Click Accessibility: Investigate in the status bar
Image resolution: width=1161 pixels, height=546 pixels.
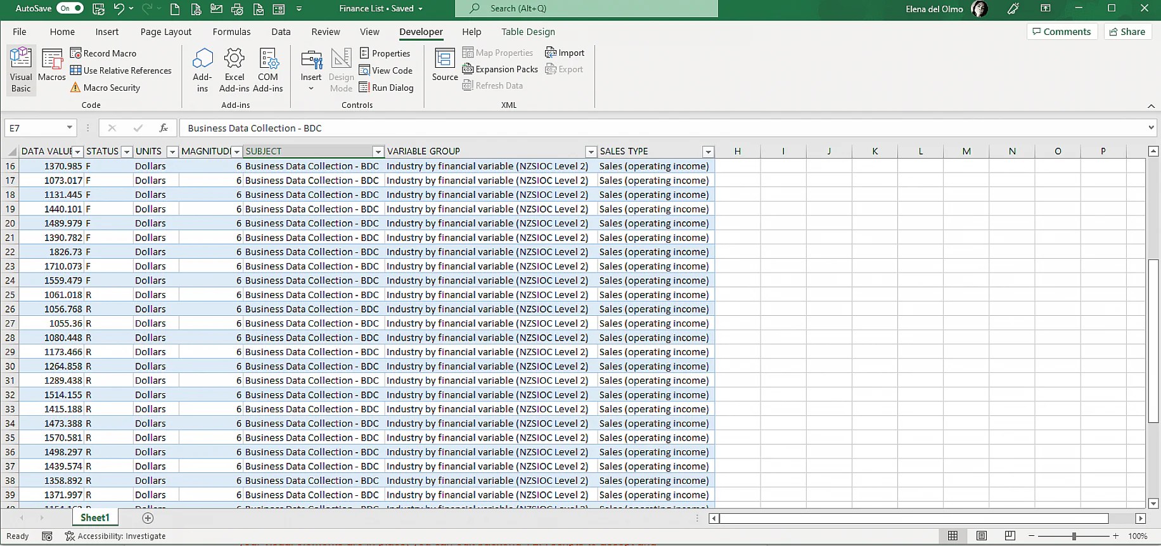(x=115, y=536)
